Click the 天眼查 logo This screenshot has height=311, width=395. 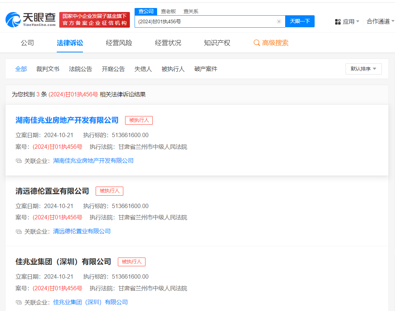[31, 20]
